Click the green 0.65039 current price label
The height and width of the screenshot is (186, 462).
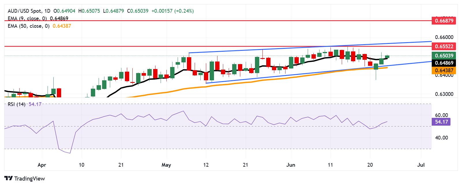click(444, 55)
